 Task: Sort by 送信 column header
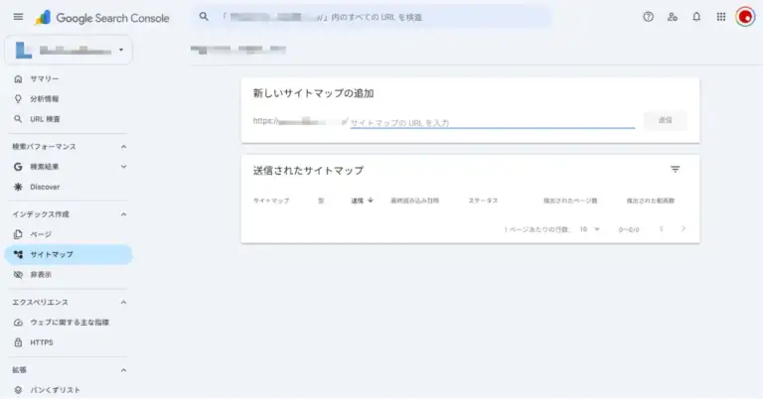tap(362, 200)
